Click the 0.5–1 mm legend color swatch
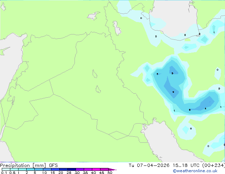Image resolution: width=225 pixels, height=174 pixels. click(14, 169)
